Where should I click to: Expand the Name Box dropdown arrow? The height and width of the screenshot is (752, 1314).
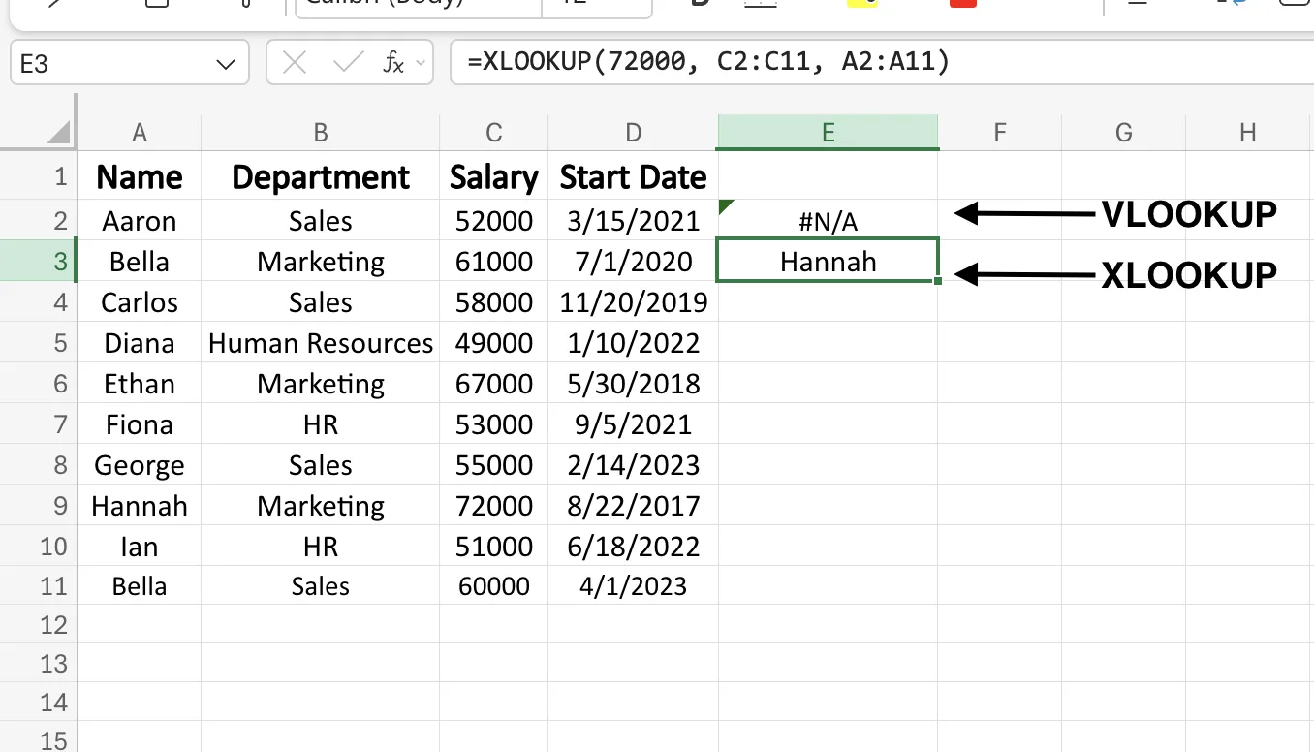coord(225,65)
